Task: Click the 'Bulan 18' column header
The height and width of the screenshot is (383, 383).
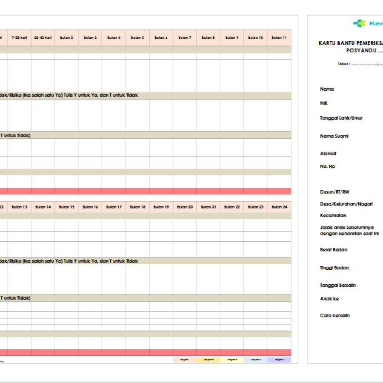Action: pos(137,207)
